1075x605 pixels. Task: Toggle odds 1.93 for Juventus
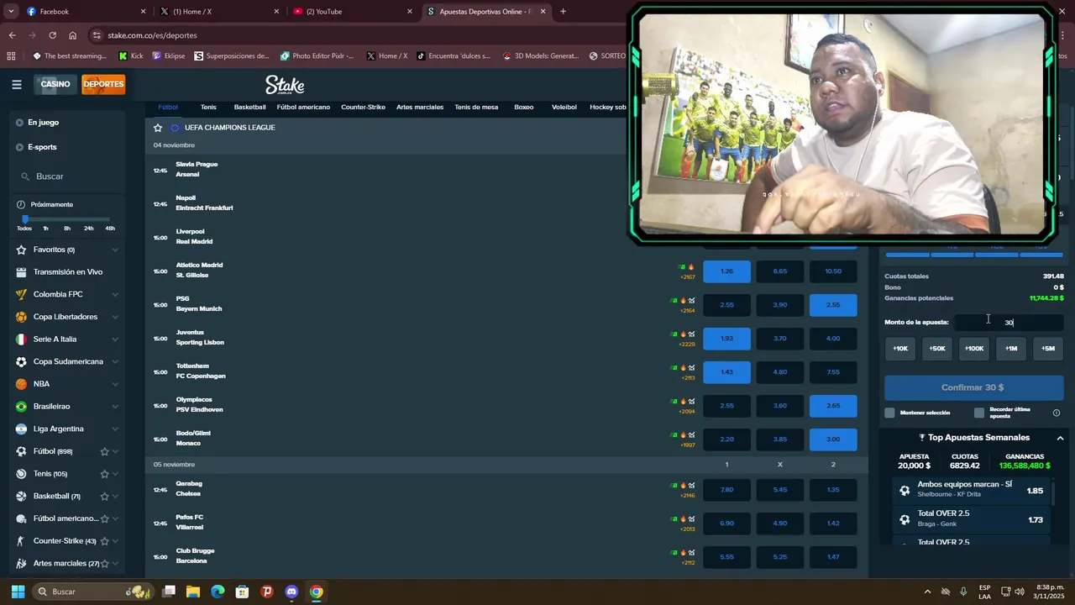coord(726,339)
